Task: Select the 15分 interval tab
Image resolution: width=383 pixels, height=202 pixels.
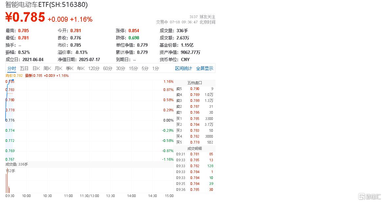Action: tap(133, 68)
